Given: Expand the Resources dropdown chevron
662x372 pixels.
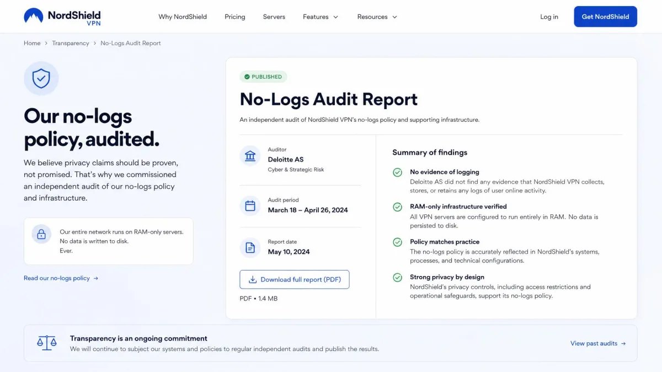Looking at the screenshot, I should pos(394,17).
